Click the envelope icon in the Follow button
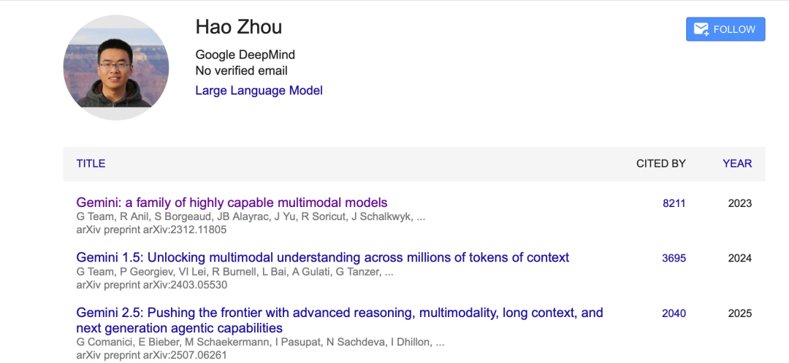789x363 pixels. tap(701, 29)
